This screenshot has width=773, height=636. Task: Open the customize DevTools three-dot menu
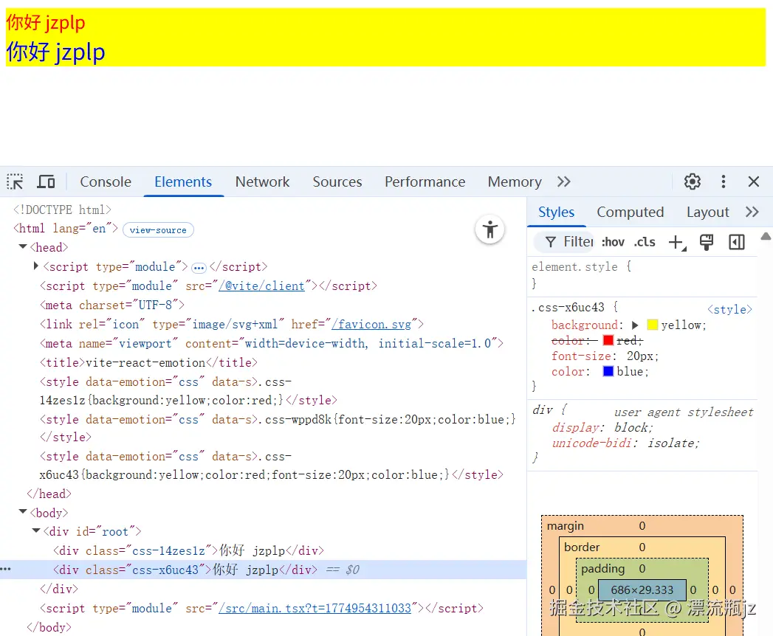pos(724,182)
